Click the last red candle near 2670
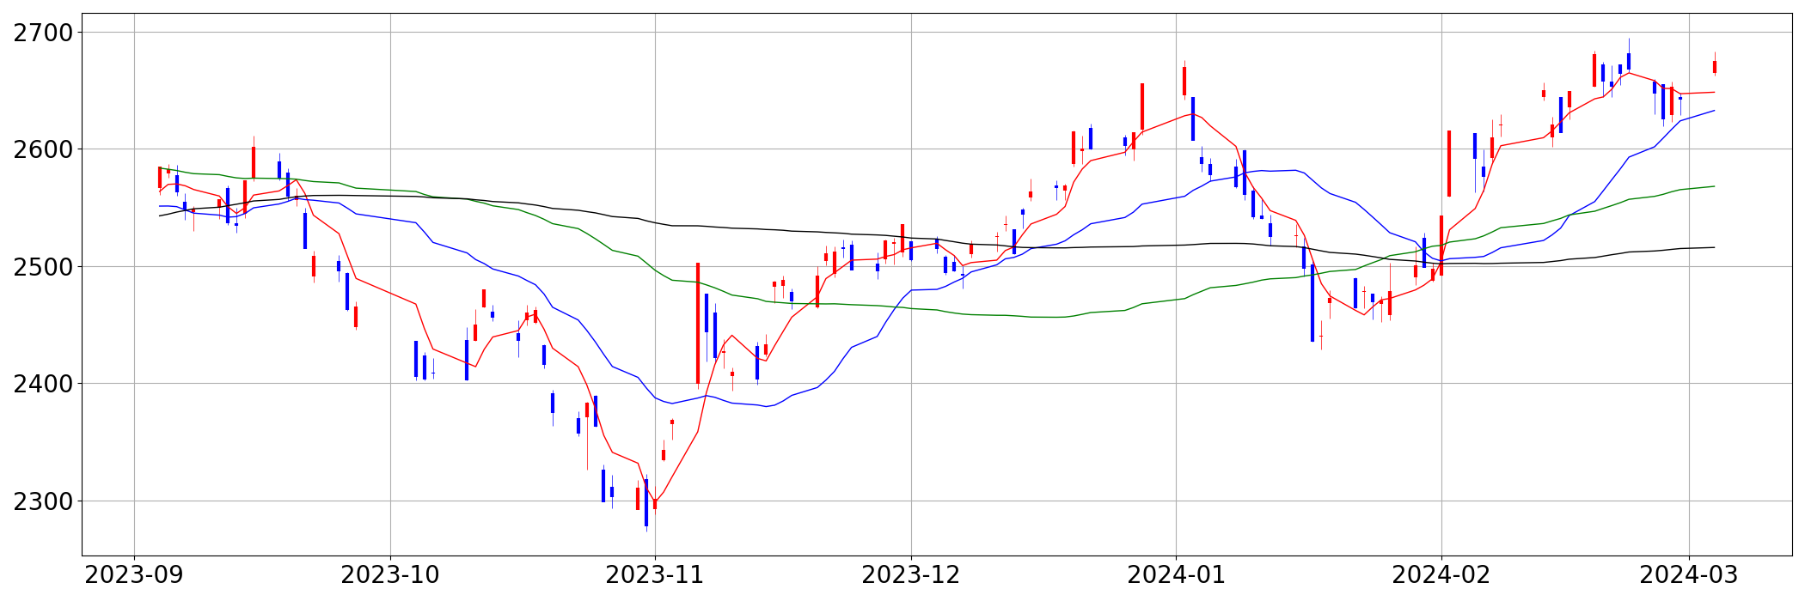Viewport: 1805px width, 601px height. pyautogui.click(x=1715, y=67)
